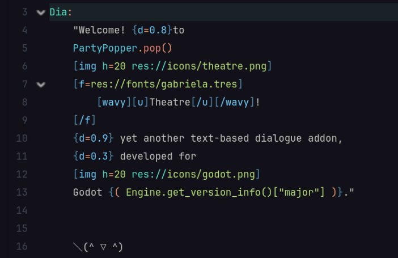The width and height of the screenshot is (398, 258).
Task: Select line number 15 in gutter
Action: (x=22, y=229)
